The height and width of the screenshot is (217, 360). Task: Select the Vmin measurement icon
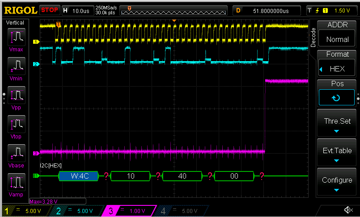coord(16,68)
